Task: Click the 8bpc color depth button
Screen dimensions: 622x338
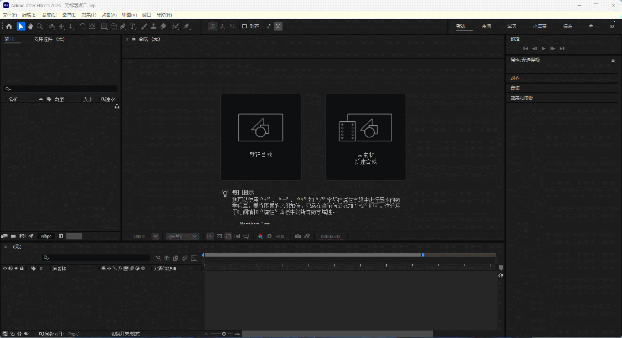Action: pos(47,236)
